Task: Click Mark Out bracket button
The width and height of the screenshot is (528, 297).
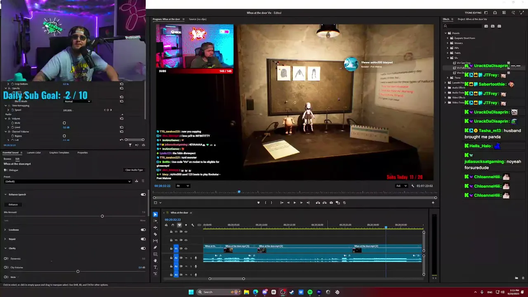Action: tap(271, 203)
